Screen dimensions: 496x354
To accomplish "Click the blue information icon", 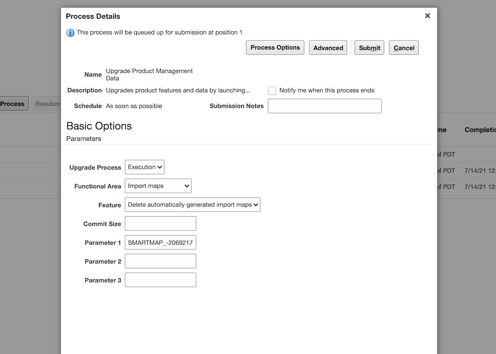I will [70, 32].
